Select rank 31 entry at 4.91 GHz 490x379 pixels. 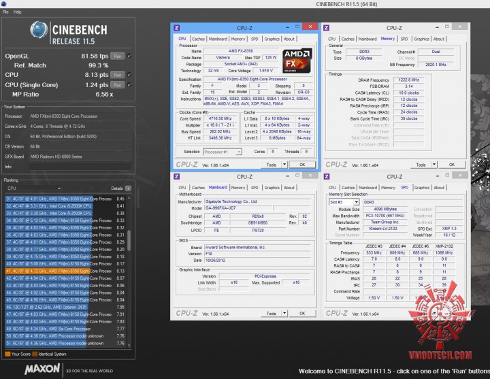tap(65, 199)
